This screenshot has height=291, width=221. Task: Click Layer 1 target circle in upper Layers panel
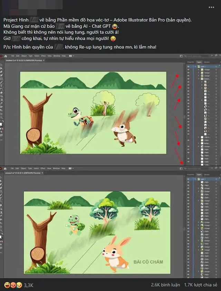point(216,67)
